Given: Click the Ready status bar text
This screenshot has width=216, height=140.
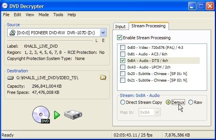Looking at the screenshot, I should click(x=8, y=135).
